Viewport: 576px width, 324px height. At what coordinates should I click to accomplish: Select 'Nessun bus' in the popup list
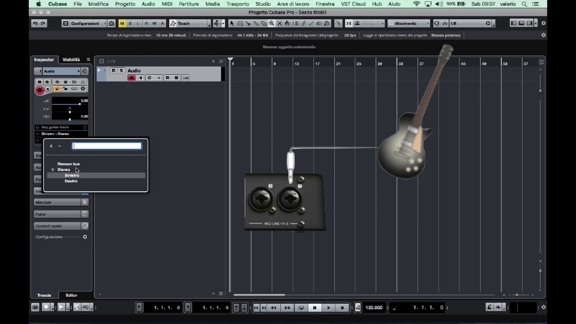pyautogui.click(x=68, y=164)
